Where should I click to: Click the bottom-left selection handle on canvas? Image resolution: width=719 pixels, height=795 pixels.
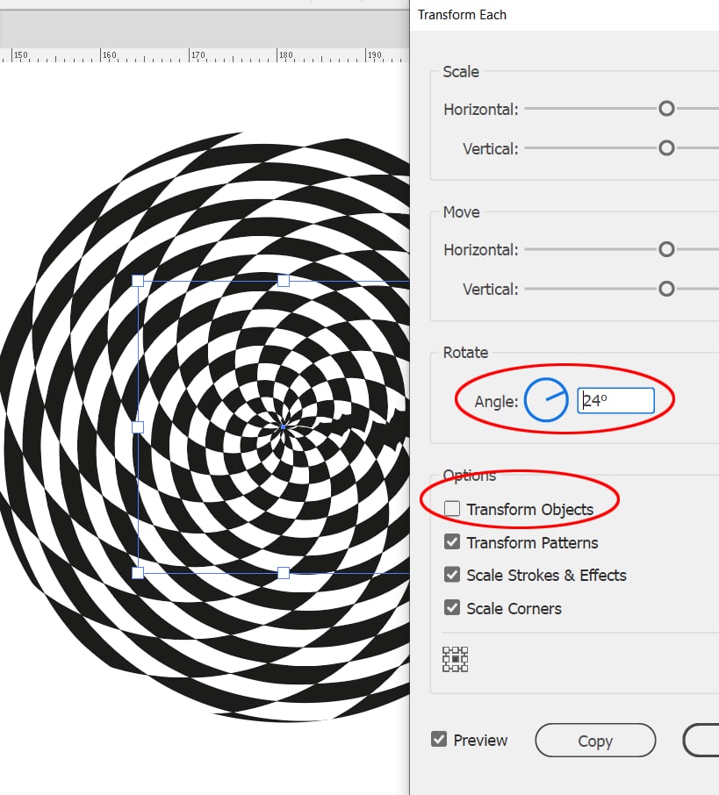[x=138, y=573]
